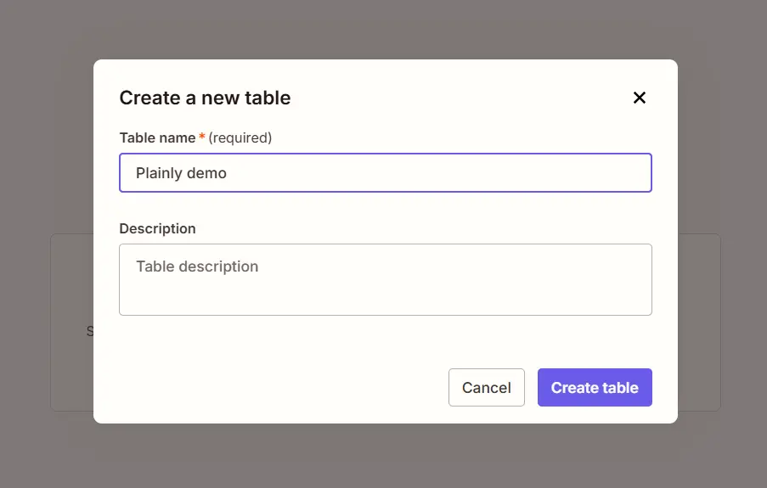Click the Table name field label
The height and width of the screenshot is (488, 767).
tap(157, 137)
